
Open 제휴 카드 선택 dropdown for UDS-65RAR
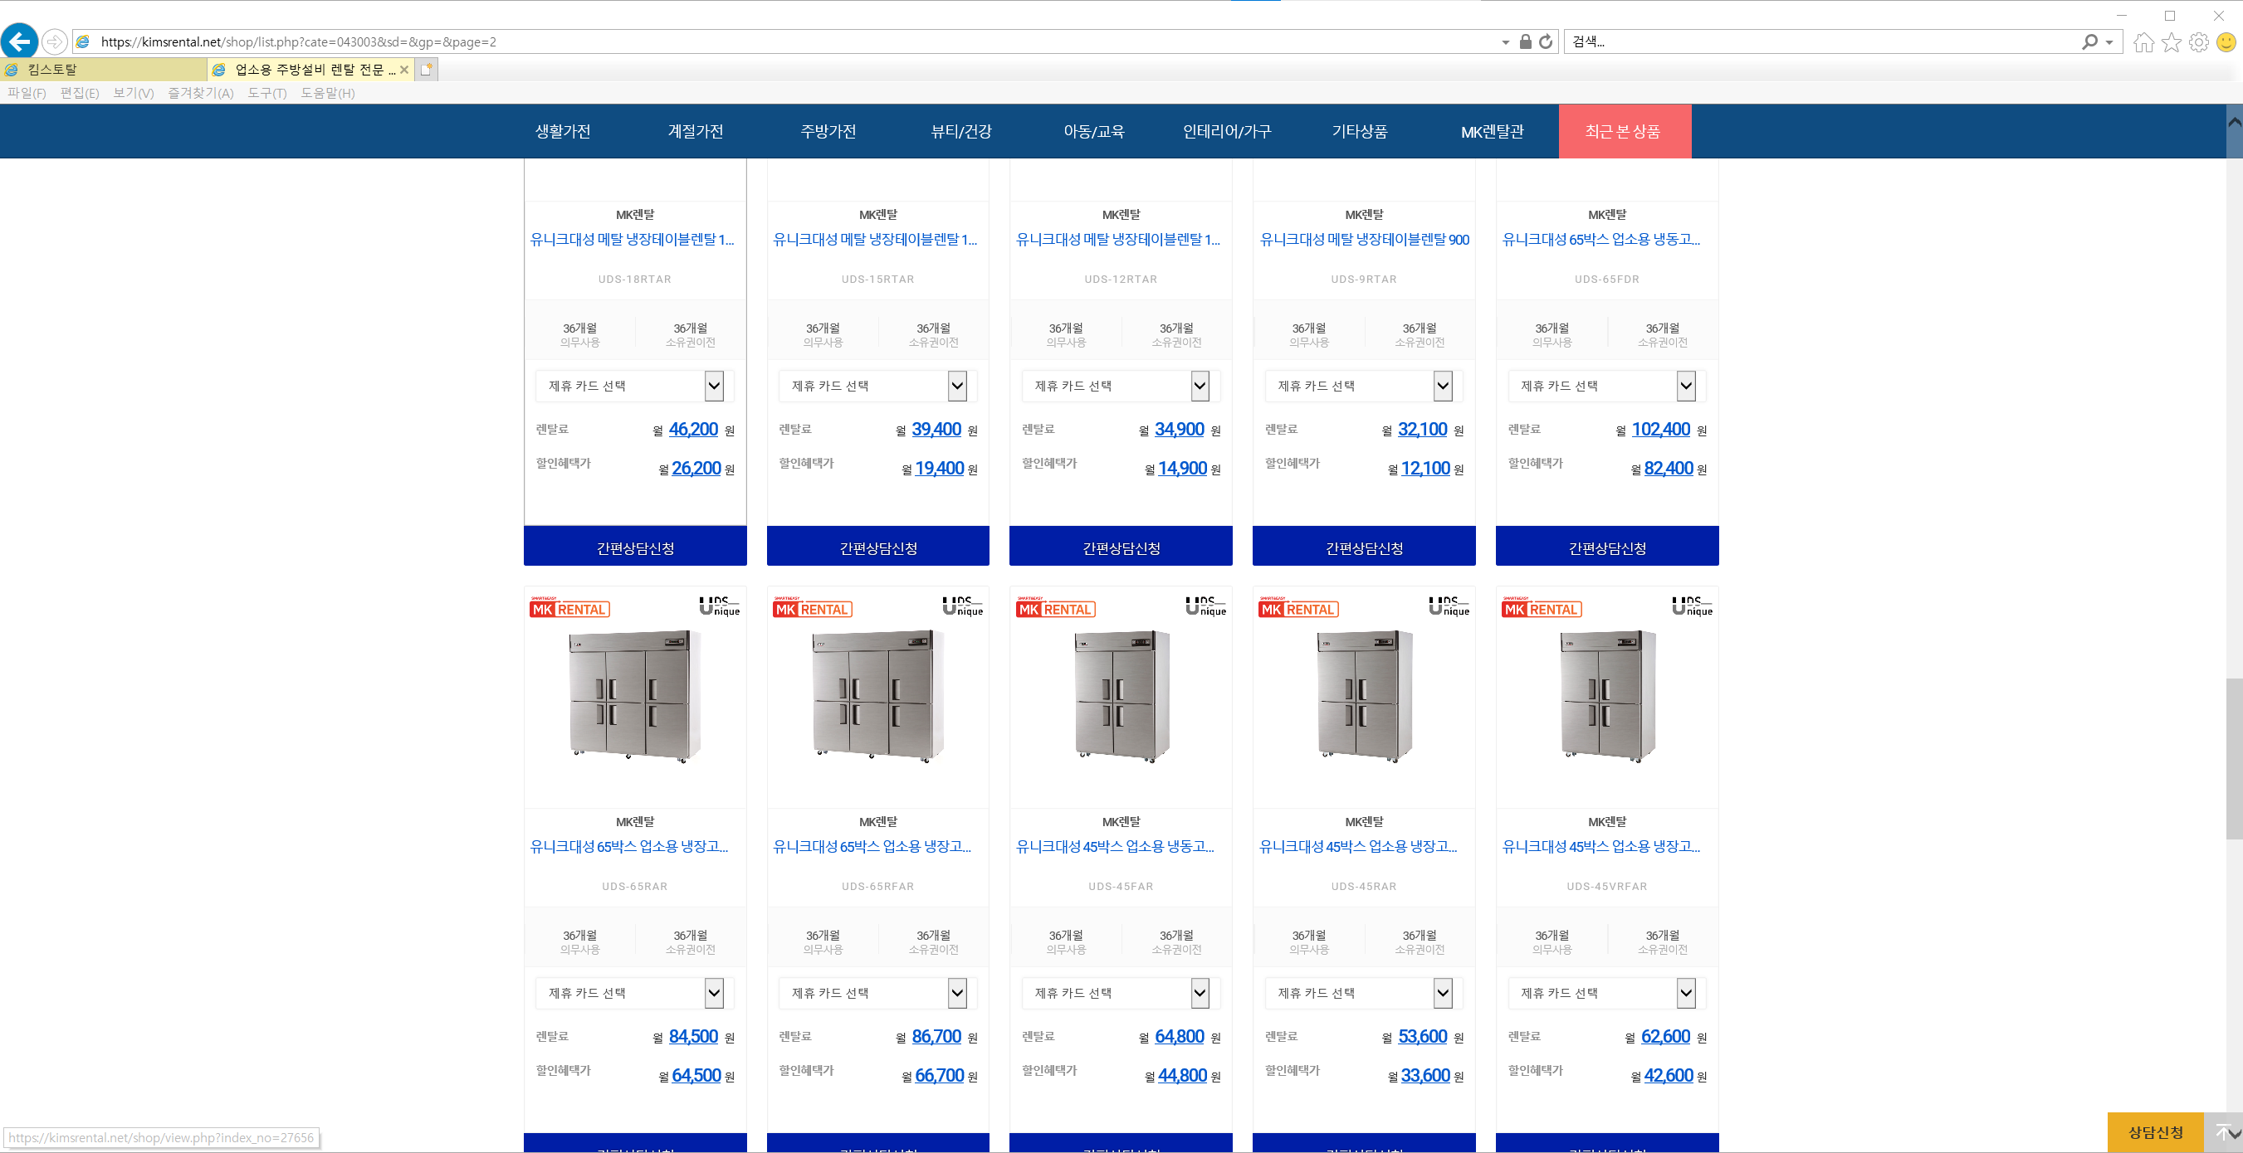(x=635, y=993)
